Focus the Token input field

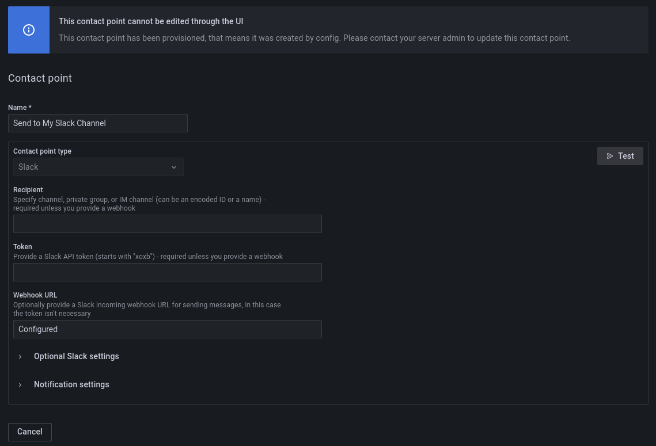167,272
